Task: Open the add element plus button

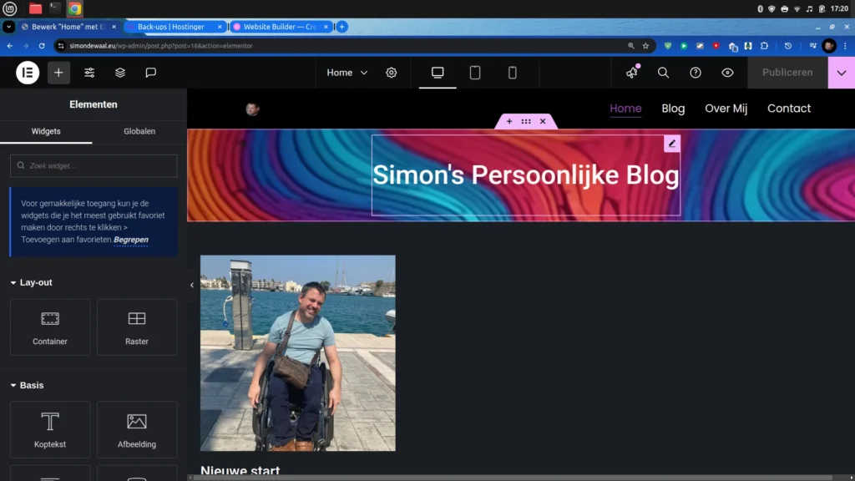Action: pyautogui.click(x=58, y=73)
